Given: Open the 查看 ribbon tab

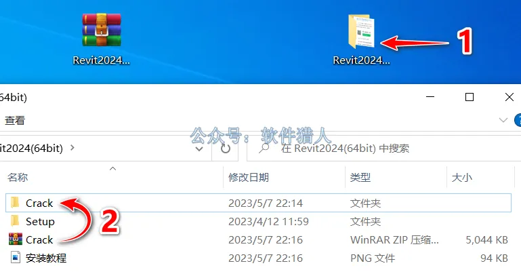Looking at the screenshot, I should click(x=15, y=120).
